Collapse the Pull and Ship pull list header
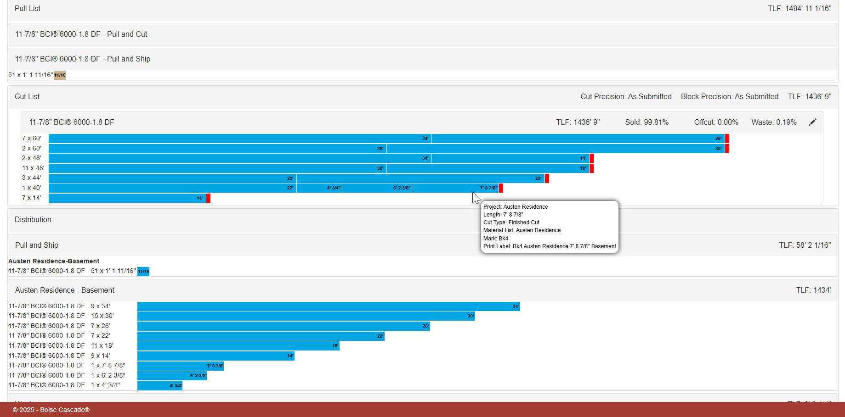 (x=423, y=59)
